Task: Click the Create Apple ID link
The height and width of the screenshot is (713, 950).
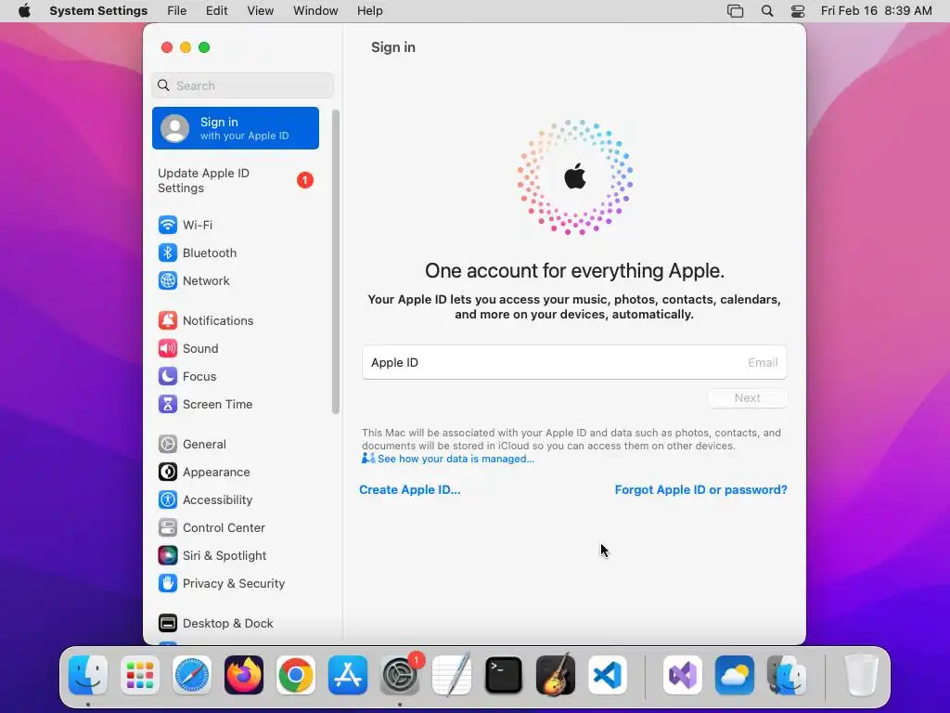Action: coord(409,490)
